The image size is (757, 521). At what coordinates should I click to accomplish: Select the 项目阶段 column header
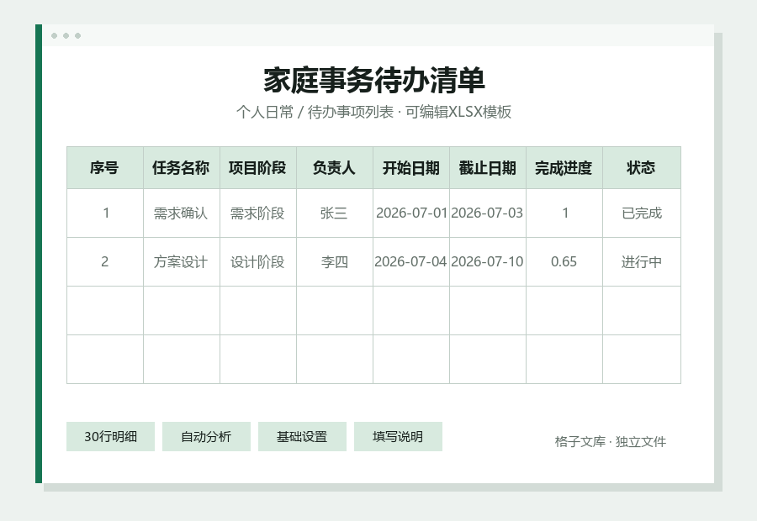(x=258, y=168)
